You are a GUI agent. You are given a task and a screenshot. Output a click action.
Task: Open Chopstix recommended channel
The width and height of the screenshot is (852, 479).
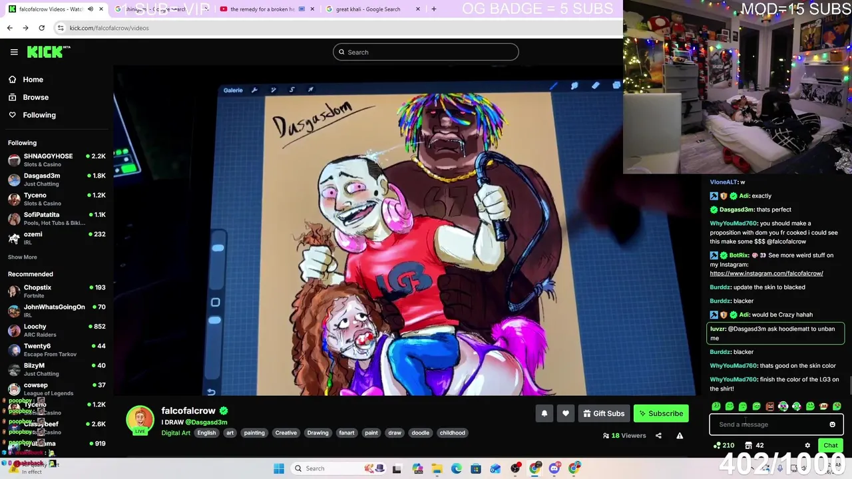[x=57, y=291]
